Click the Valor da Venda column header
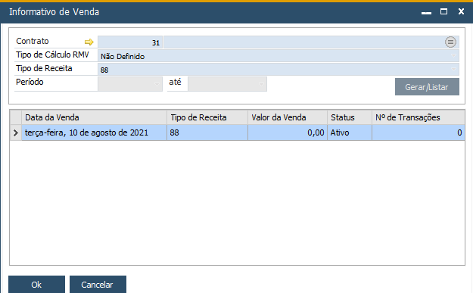 point(288,117)
